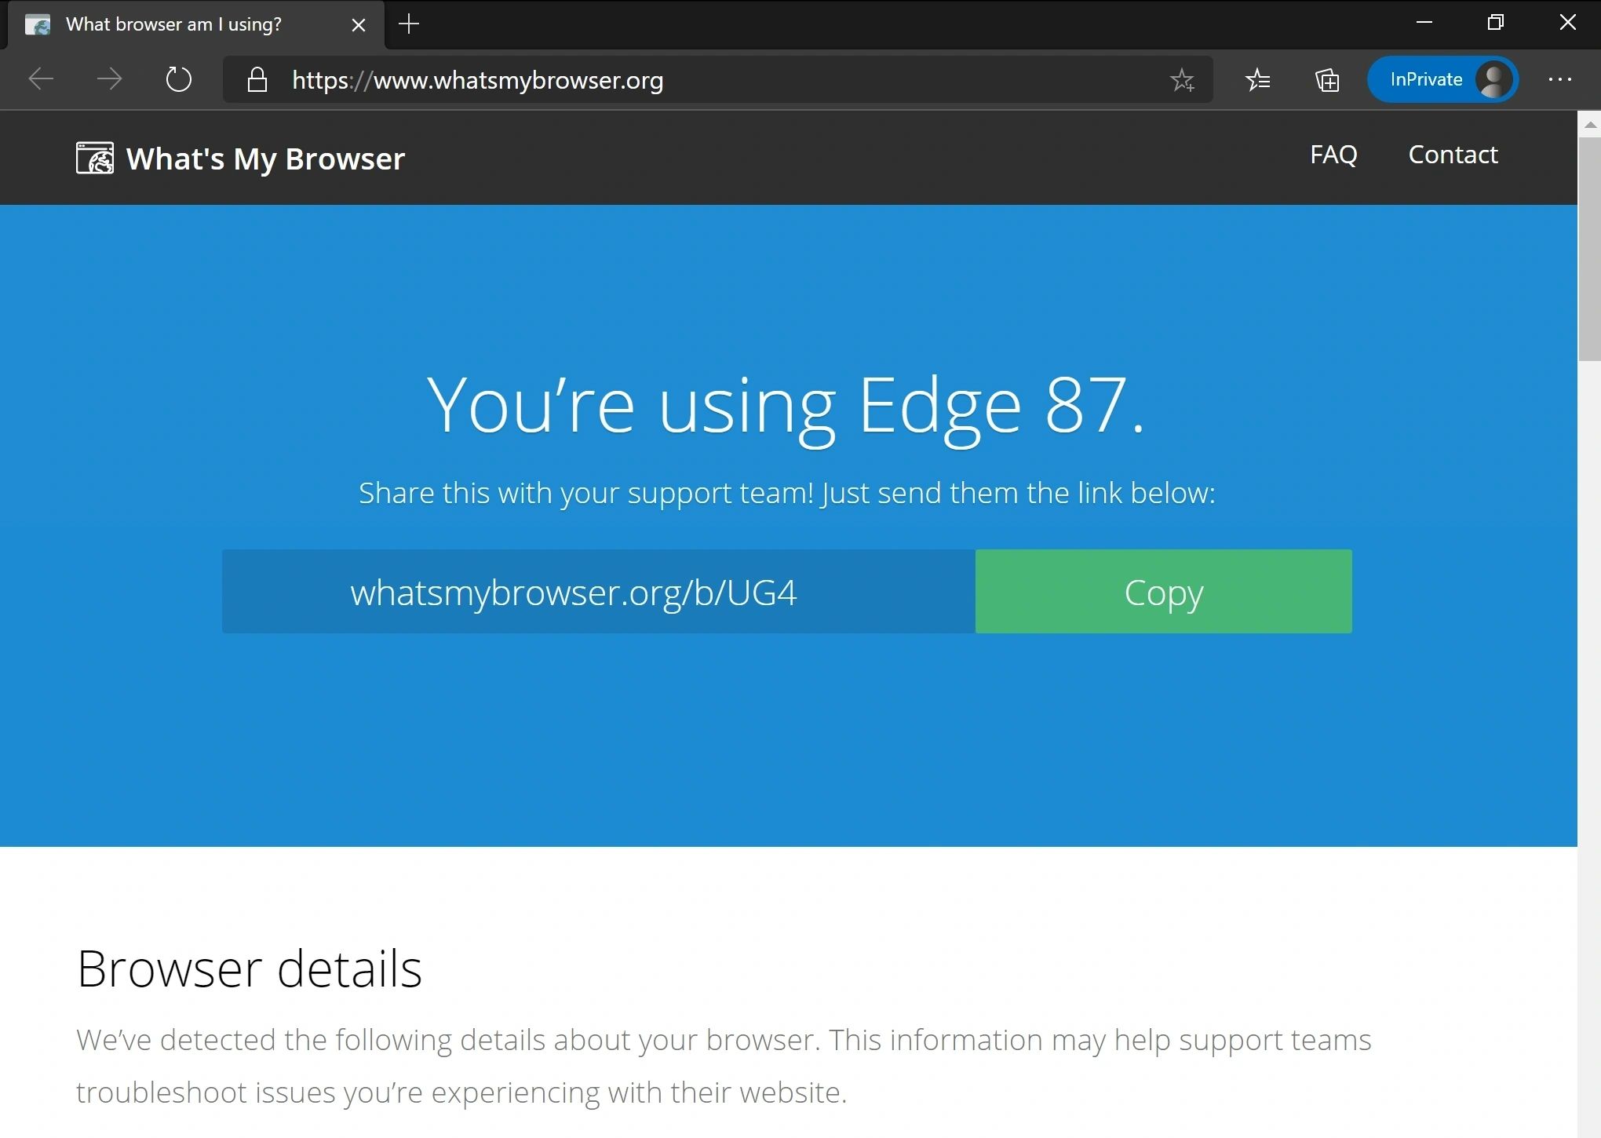
Task: Click the address bar URL
Action: click(x=477, y=80)
